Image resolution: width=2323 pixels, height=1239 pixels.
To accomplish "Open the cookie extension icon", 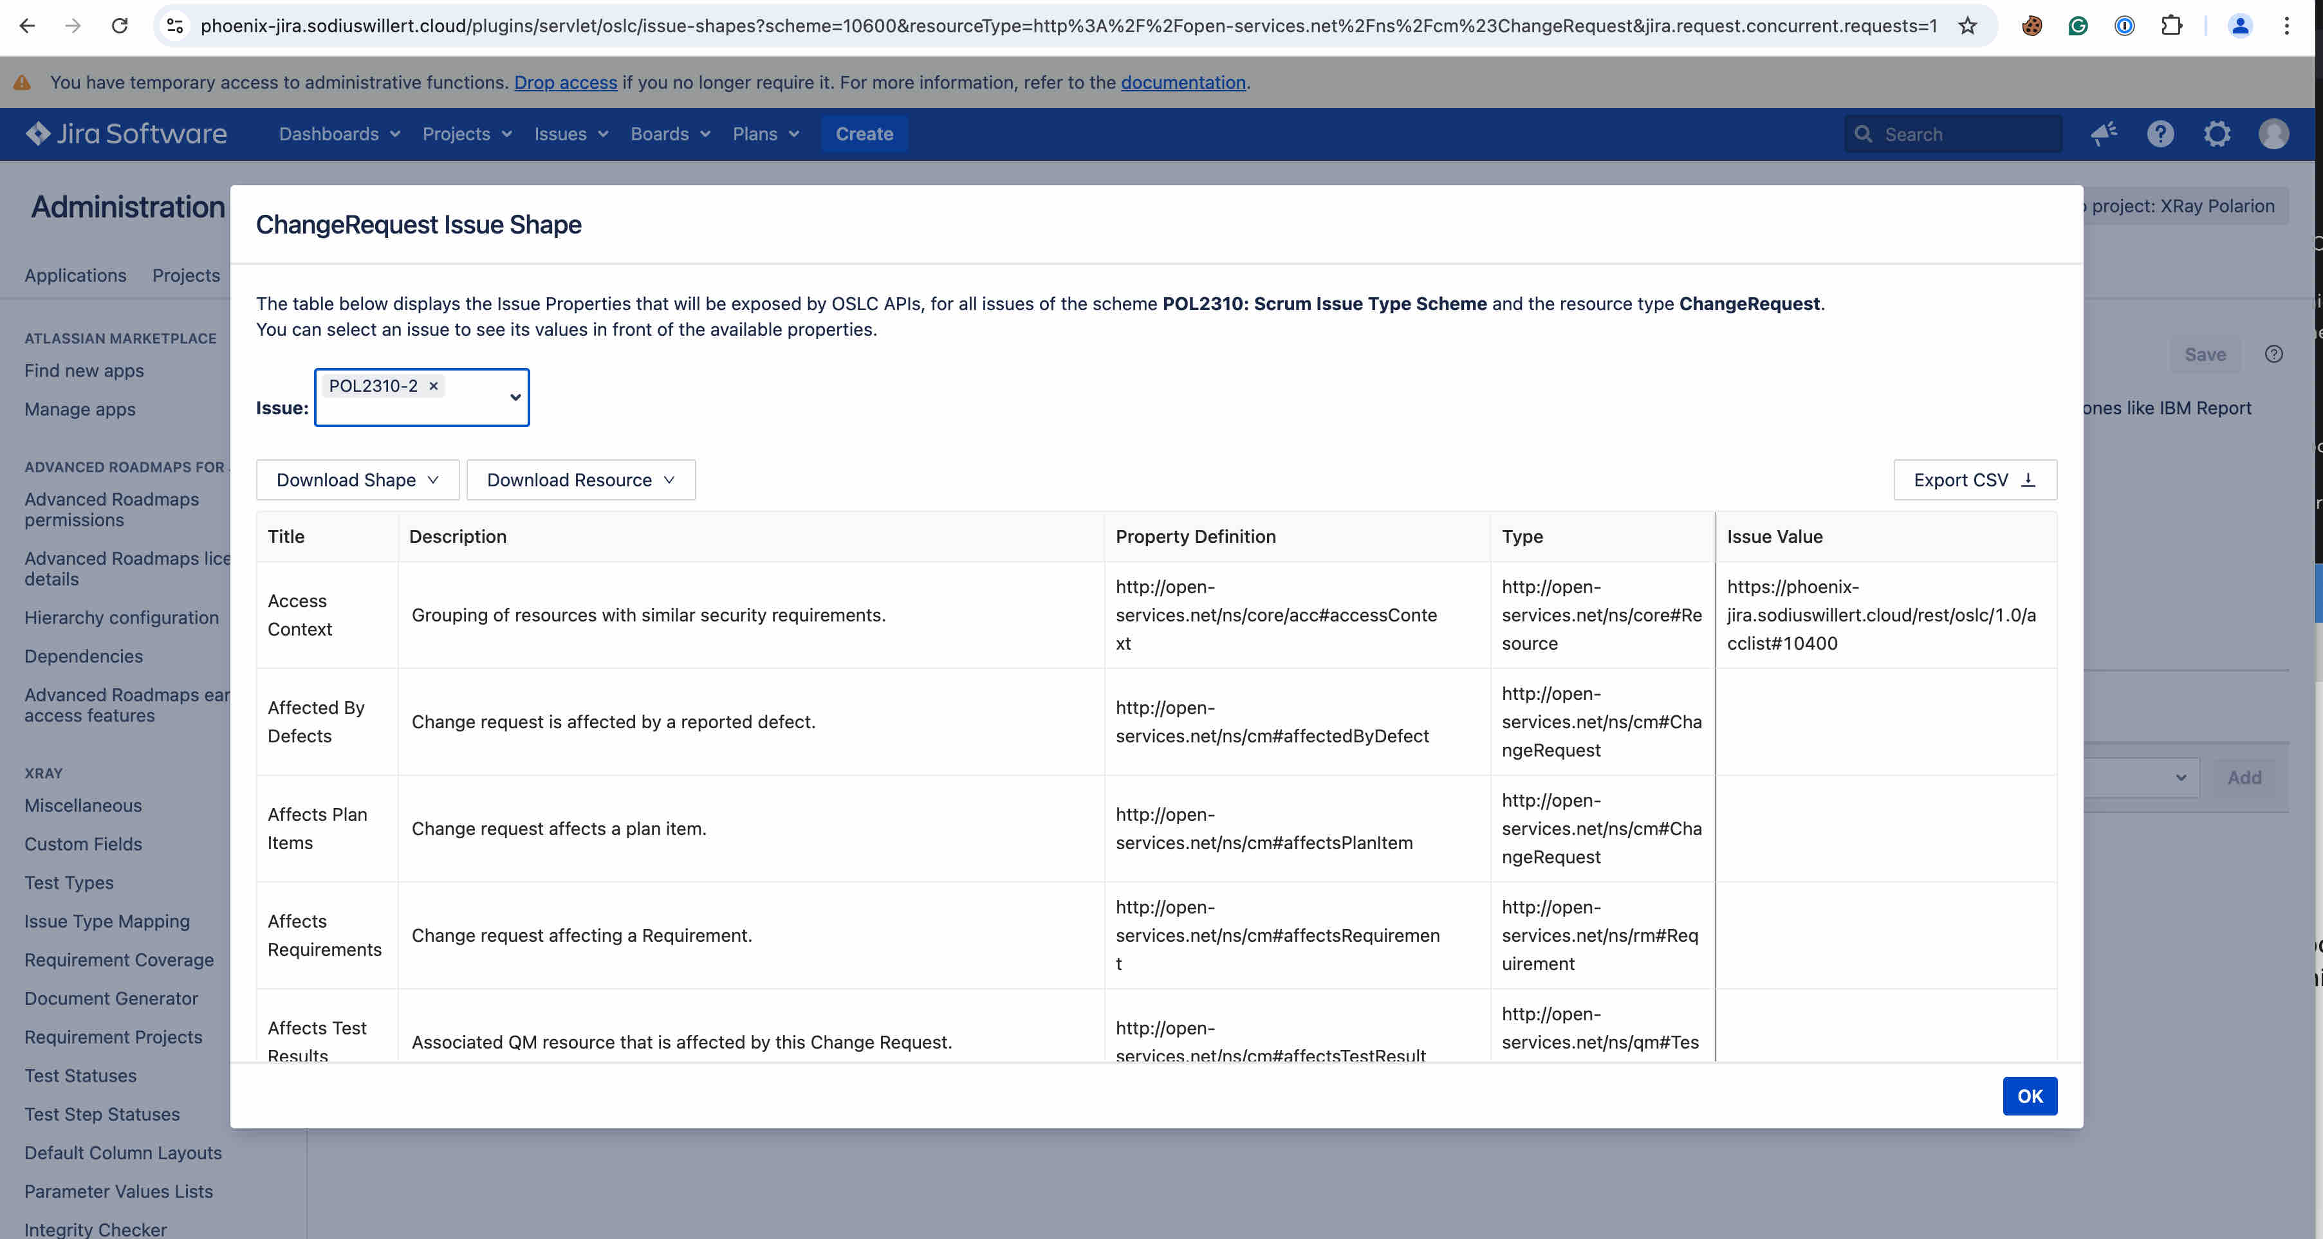I will [2031, 26].
